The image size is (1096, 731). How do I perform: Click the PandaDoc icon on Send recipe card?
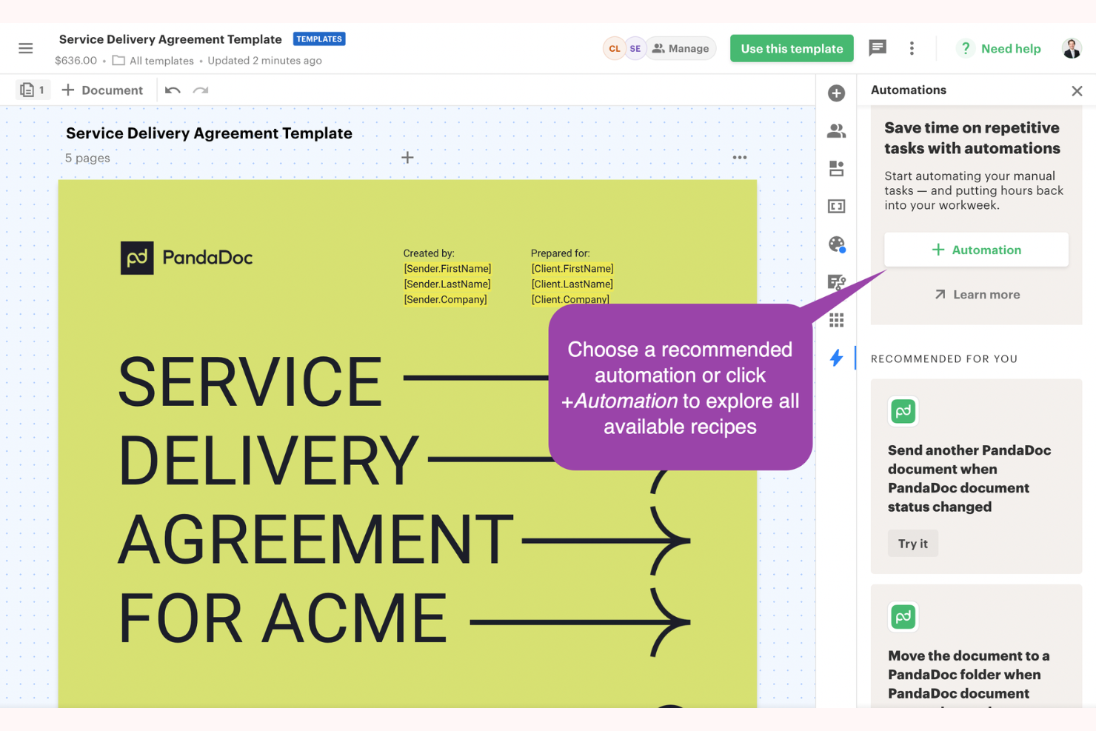tap(903, 411)
